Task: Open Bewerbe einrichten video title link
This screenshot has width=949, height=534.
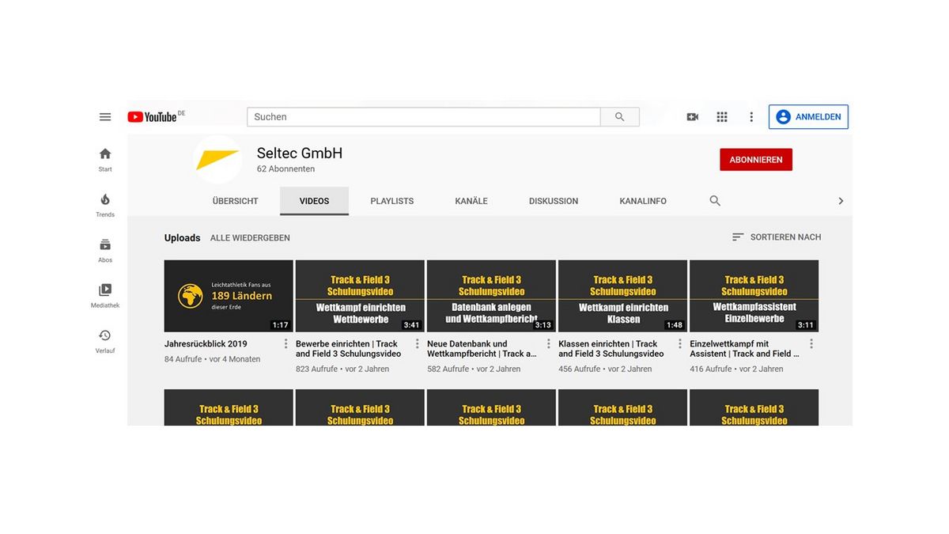Action: 348,349
